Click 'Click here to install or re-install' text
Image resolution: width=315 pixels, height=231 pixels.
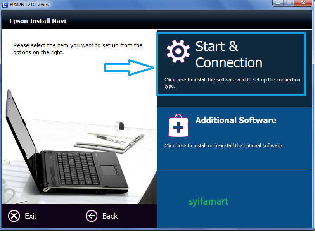tap(224, 145)
